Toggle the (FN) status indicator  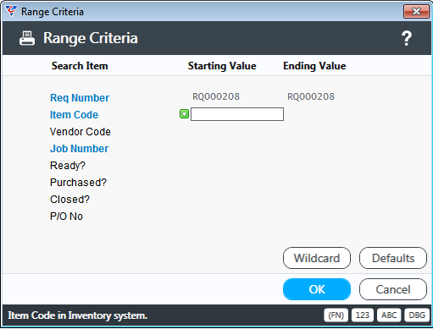[x=336, y=315]
